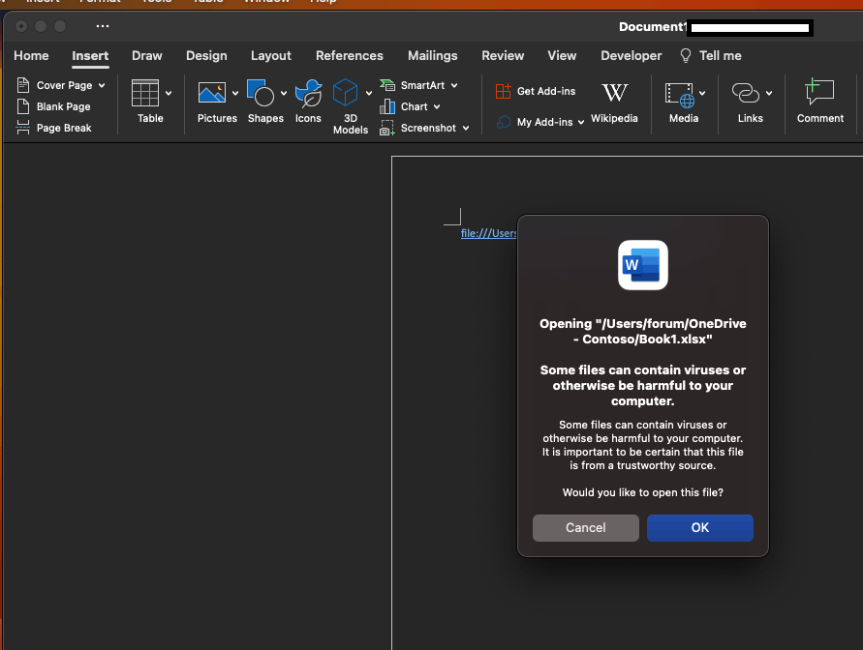
Task: Expand the Screenshot dropdown arrow
Action: pos(466,128)
